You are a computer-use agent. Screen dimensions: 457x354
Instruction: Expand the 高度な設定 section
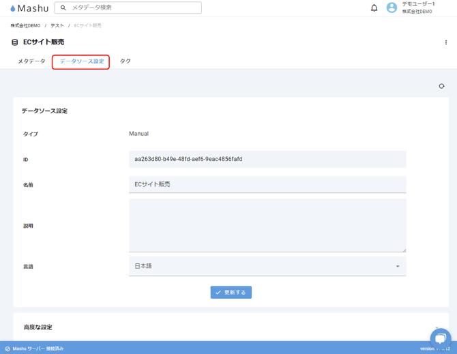click(231, 327)
